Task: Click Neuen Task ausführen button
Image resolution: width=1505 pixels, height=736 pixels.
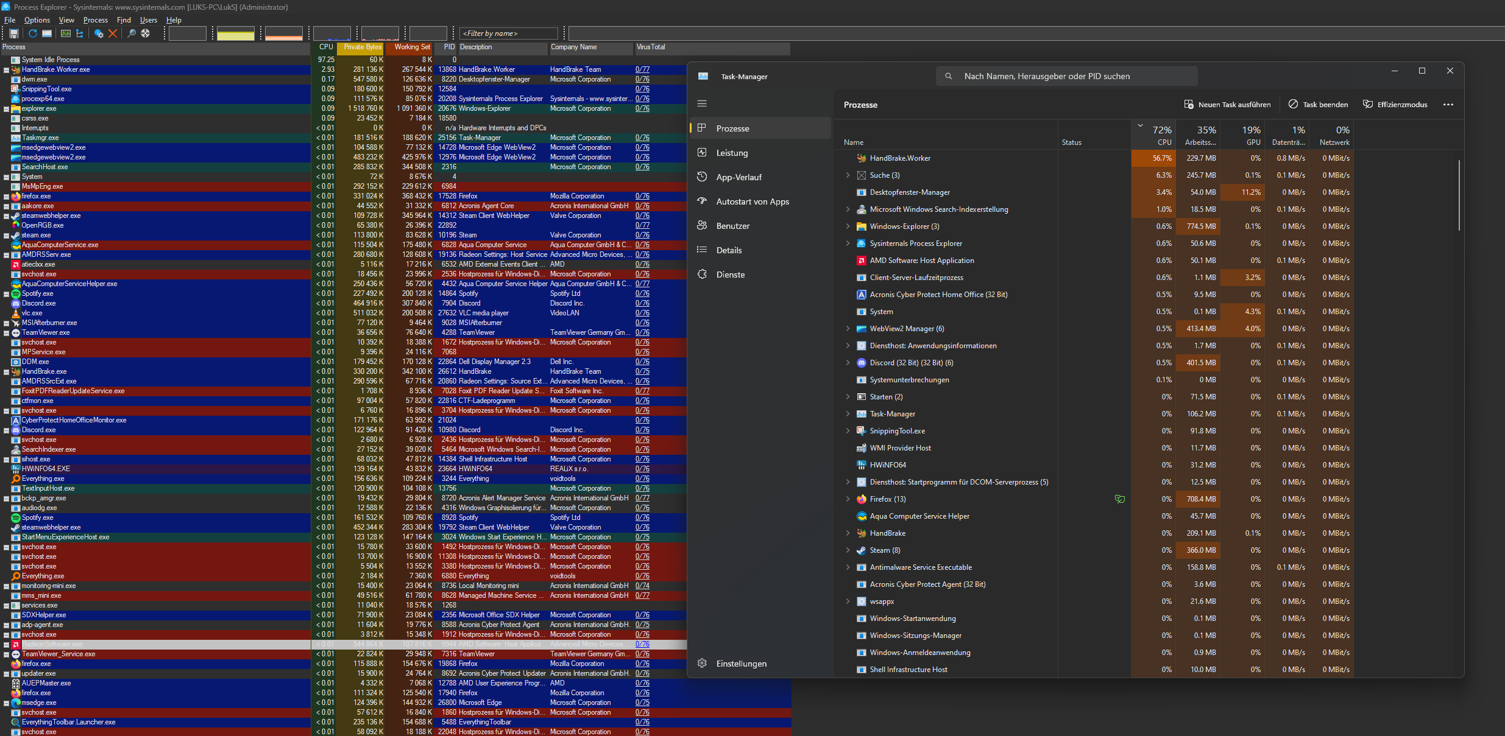Action: 1227,105
